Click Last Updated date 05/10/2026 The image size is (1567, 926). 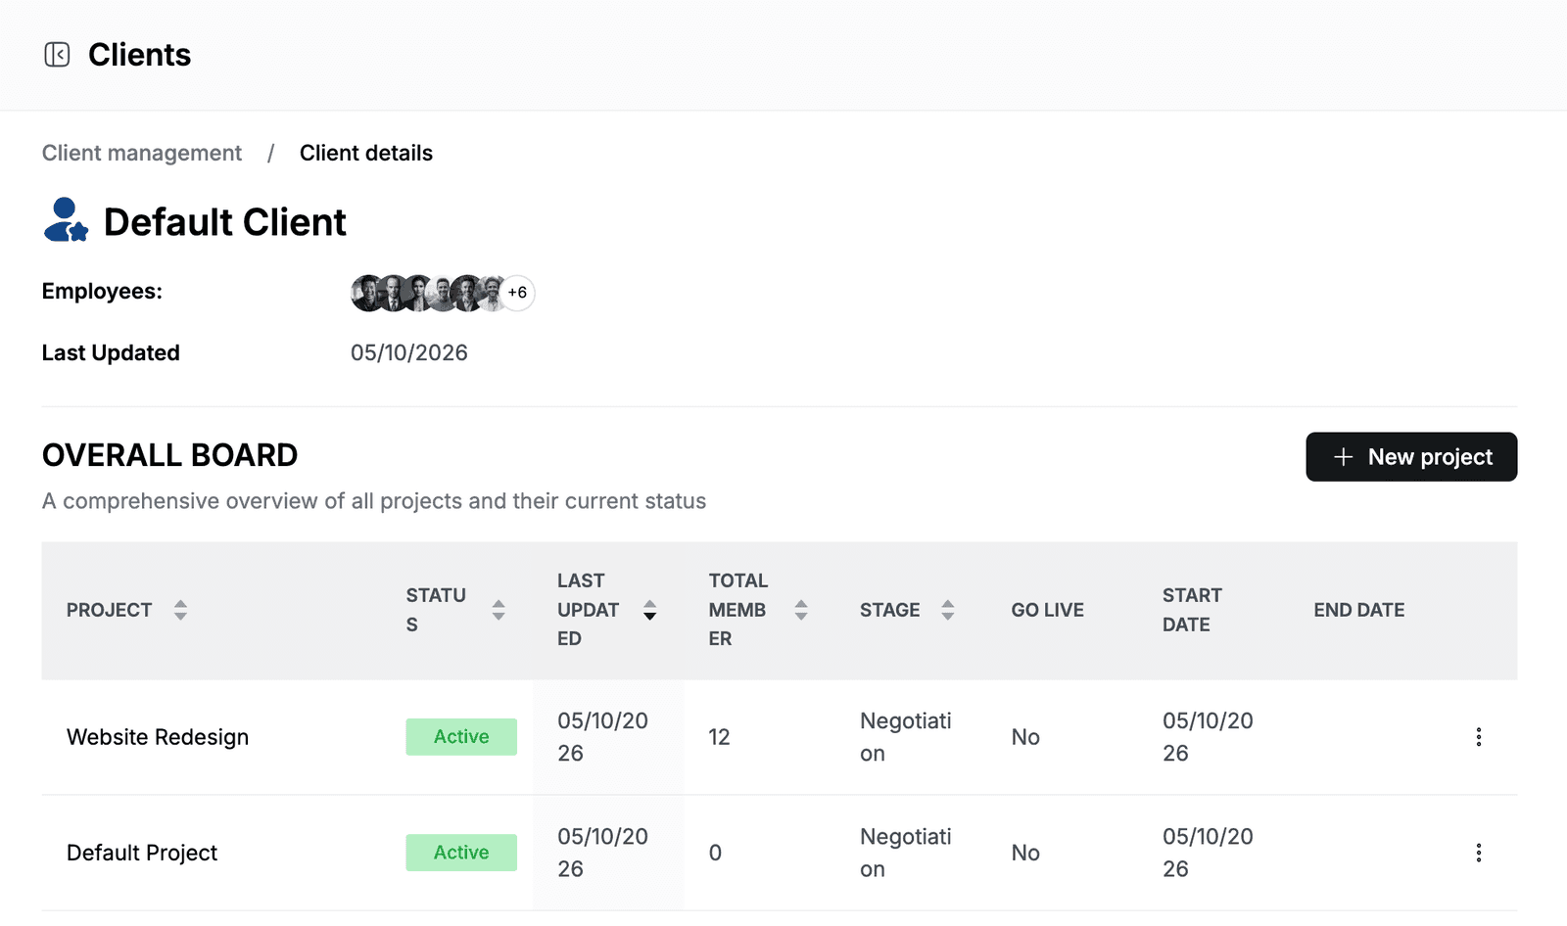(409, 352)
